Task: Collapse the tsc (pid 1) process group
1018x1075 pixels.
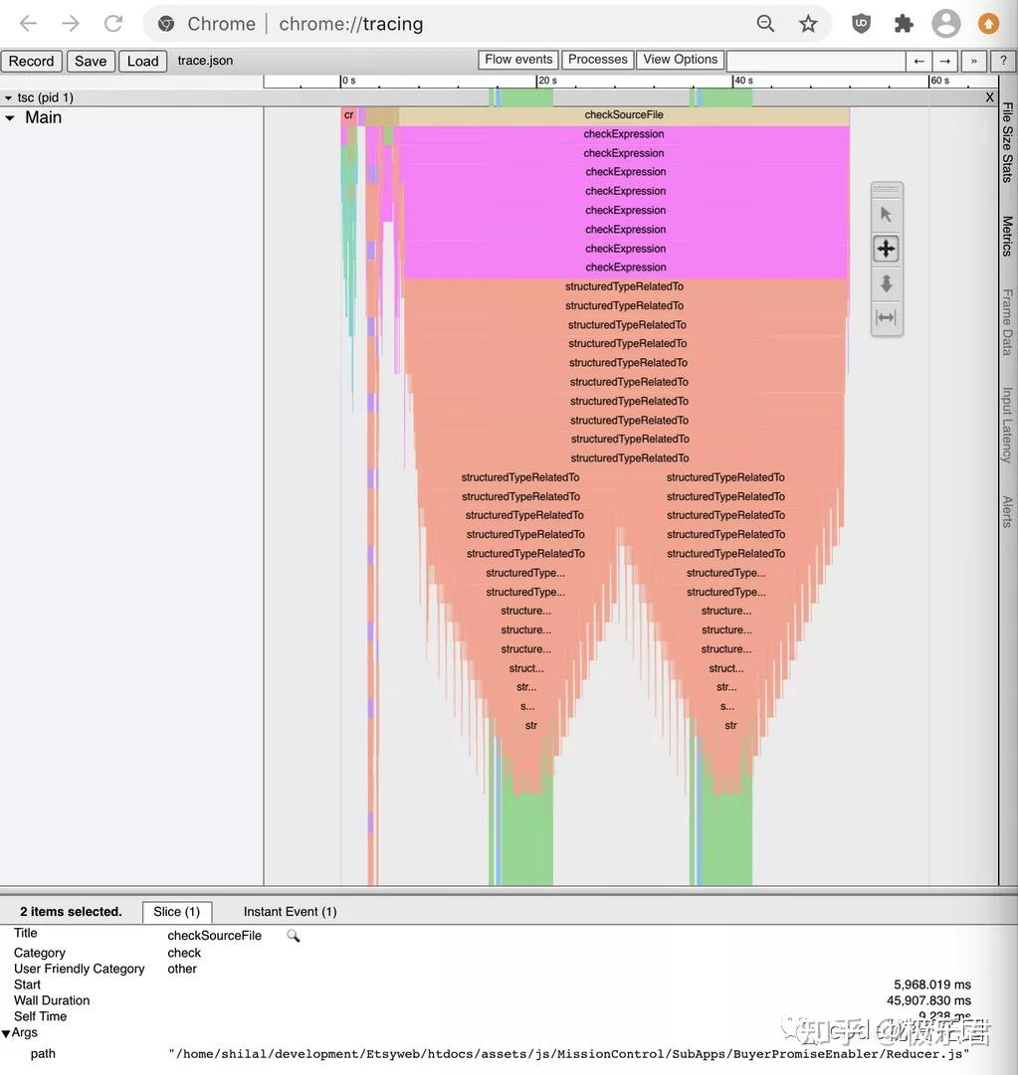Action: coord(8,96)
